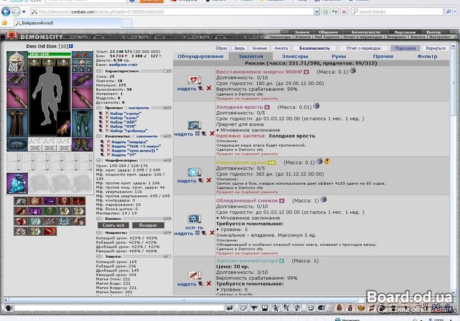Switch to the Эликсиры tab

tap(295, 56)
